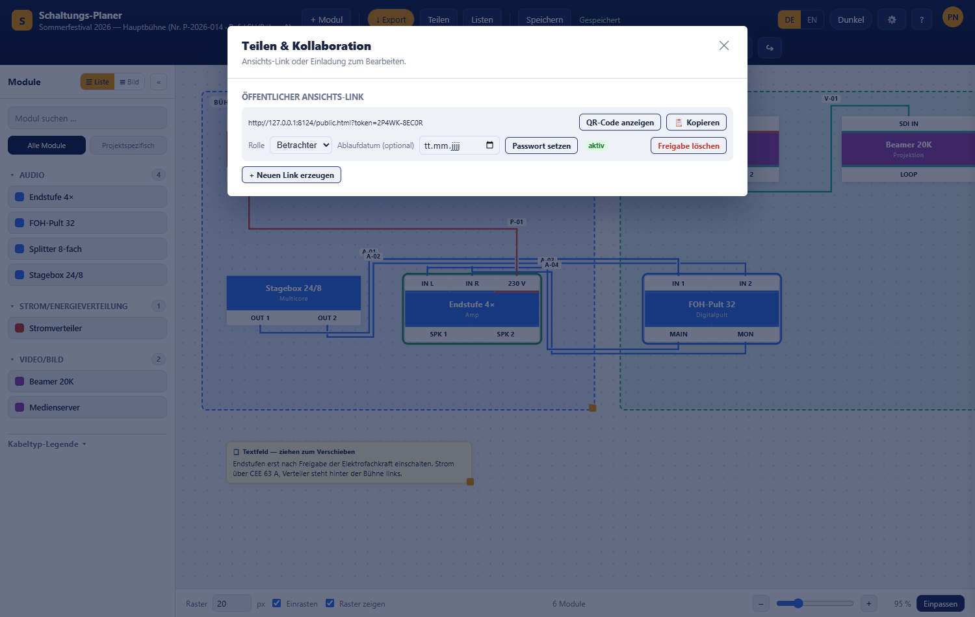Image resolution: width=975 pixels, height=617 pixels.
Task: Open the date picker calendar icon
Action: click(x=489, y=145)
